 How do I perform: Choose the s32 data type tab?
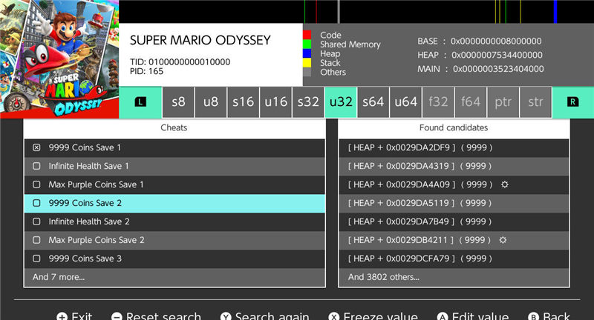coord(308,102)
